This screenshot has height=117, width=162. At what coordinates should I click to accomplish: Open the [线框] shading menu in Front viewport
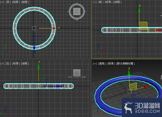(117, 2)
